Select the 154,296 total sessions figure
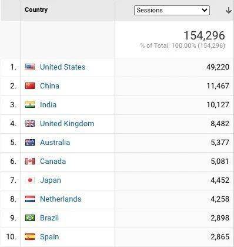The height and width of the screenshot is (247, 234). tap(205, 35)
